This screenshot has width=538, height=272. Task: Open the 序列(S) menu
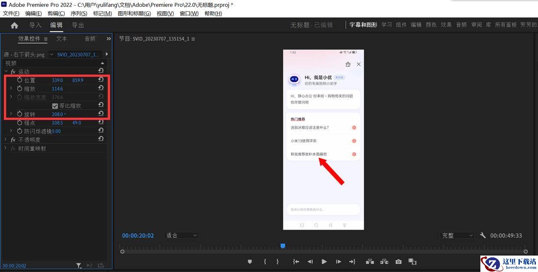pyautogui.click(x=79, y=13)
